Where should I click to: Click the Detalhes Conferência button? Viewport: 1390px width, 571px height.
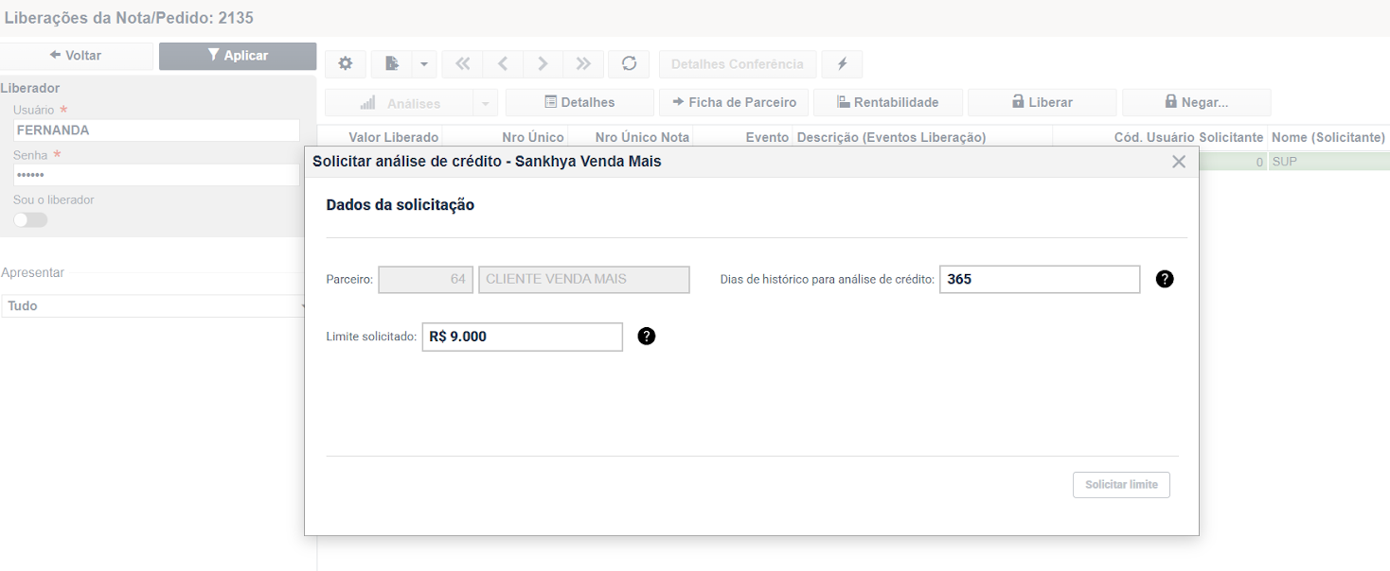[x=738, y=64]
